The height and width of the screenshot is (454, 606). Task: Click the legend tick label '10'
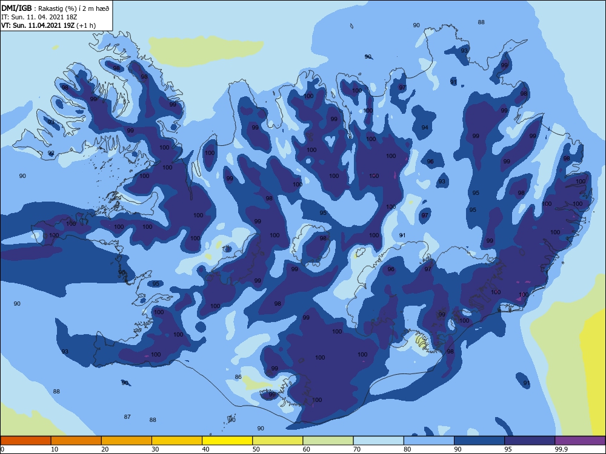55,449
